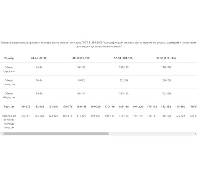Click '106-111' under size 52-54

click(109, 116)
